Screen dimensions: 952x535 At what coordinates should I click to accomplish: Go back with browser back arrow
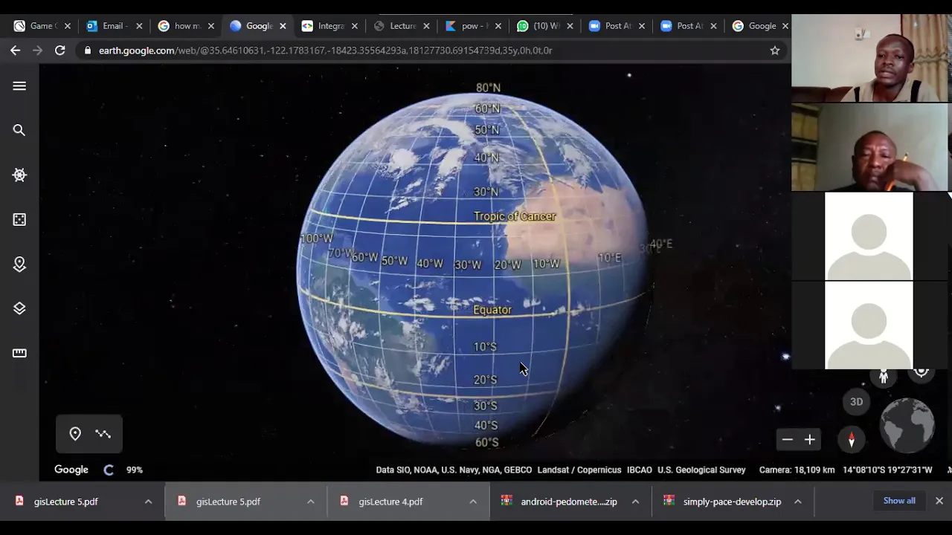pyautogui.click(x=16, y=51)
